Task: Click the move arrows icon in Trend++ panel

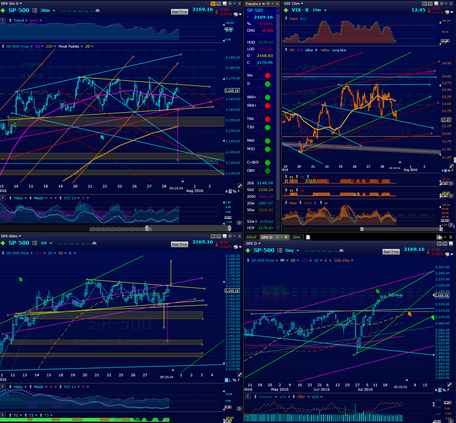Action: point(268,4)
